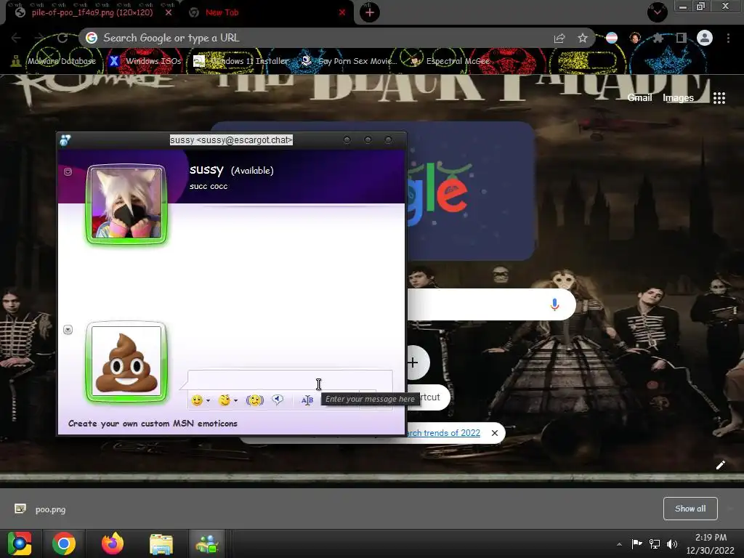This screenshot has width=744, height=558.
Task: Click Create your own custom MSN emoticons
Action: click(x=153, y=424)
